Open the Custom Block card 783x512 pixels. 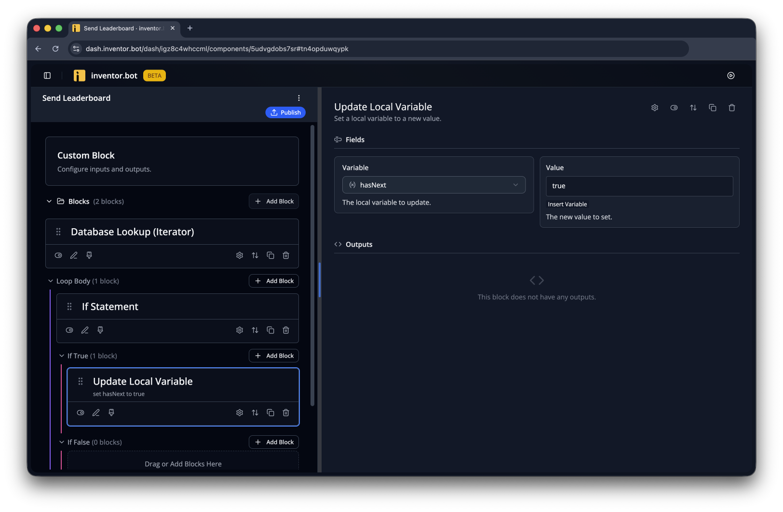(172, 161)
